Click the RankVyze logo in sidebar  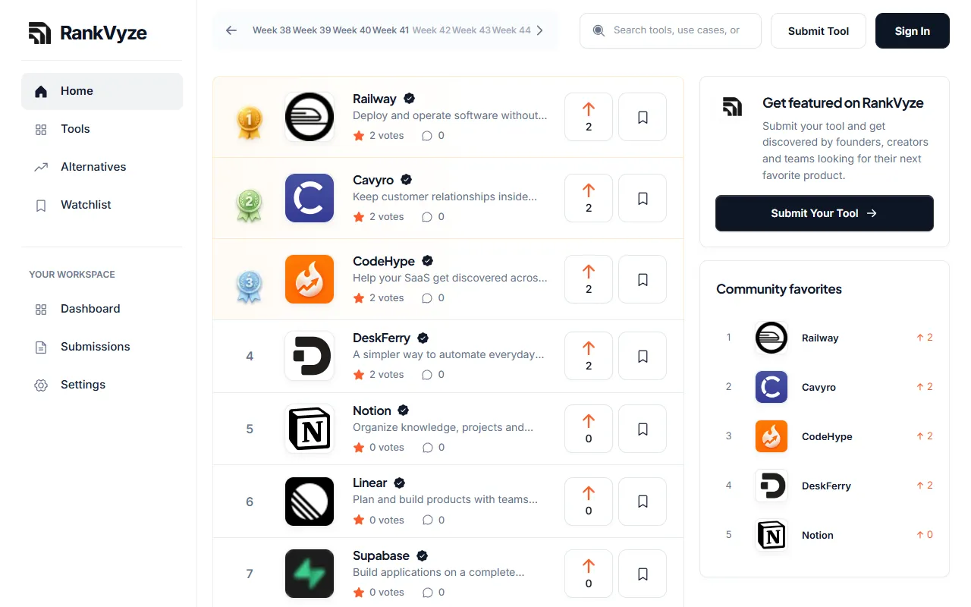tap(88, 33)
